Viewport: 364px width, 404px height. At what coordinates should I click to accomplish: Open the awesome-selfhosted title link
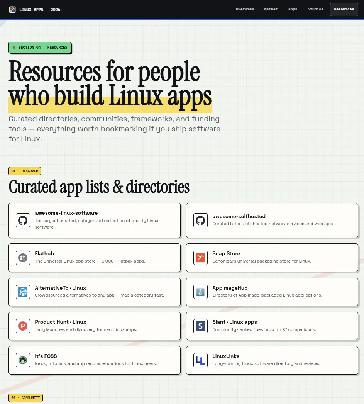tap(239, 216)
